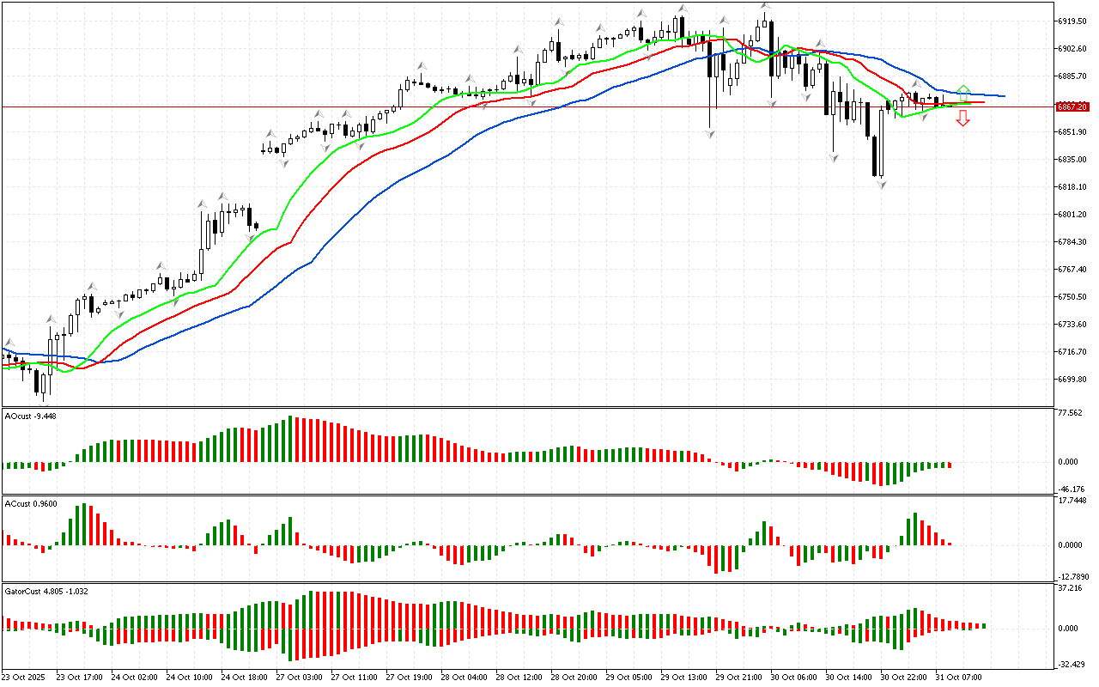Click the 28 Oct 12:00 time label
Screen dimensions: 1099x687
pyautogui.click(x=519, y=677)
